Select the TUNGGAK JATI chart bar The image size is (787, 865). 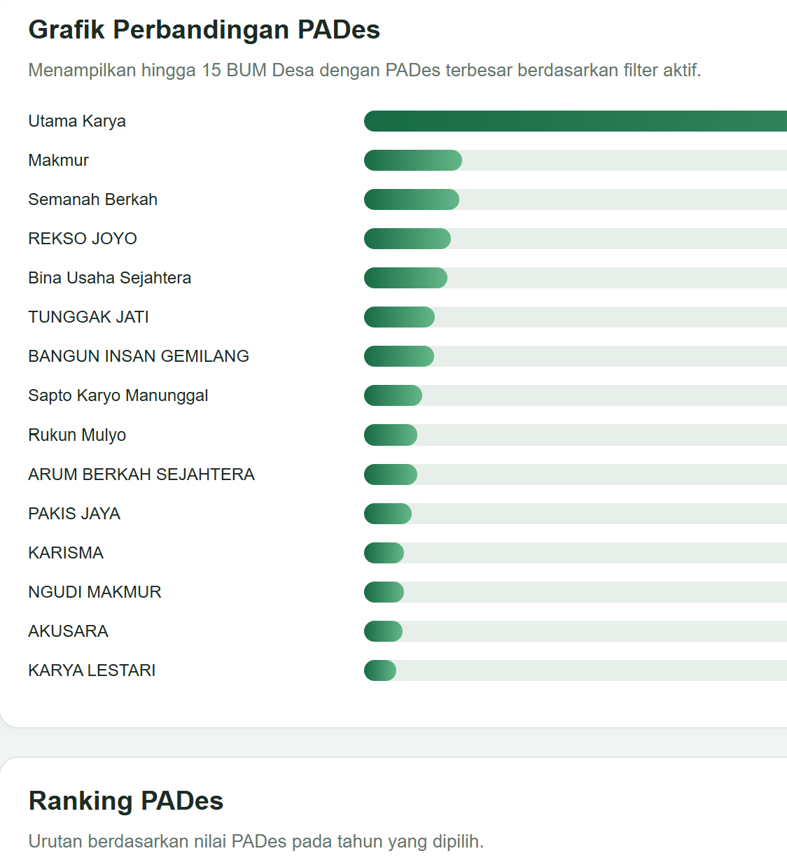pos(399,317)
